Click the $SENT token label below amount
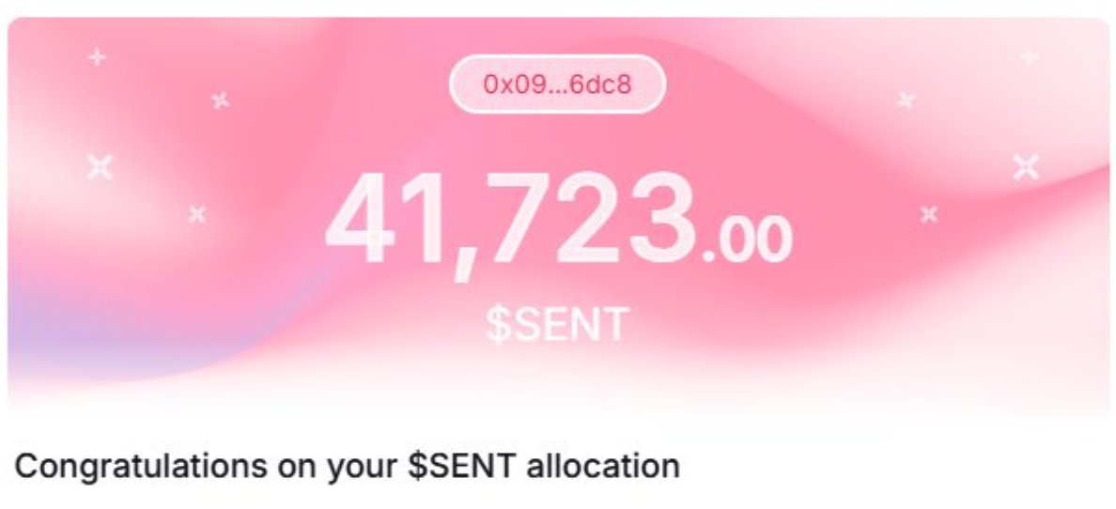1116x509 pixels. pos(556,324)
